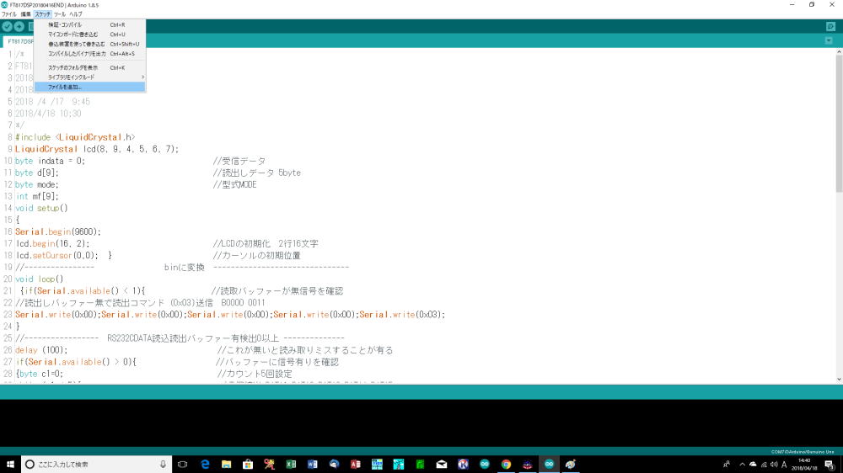Open OneDrive cloud tray icon
The height and width of the screenshot is (473, 843).
pos(753,465)
